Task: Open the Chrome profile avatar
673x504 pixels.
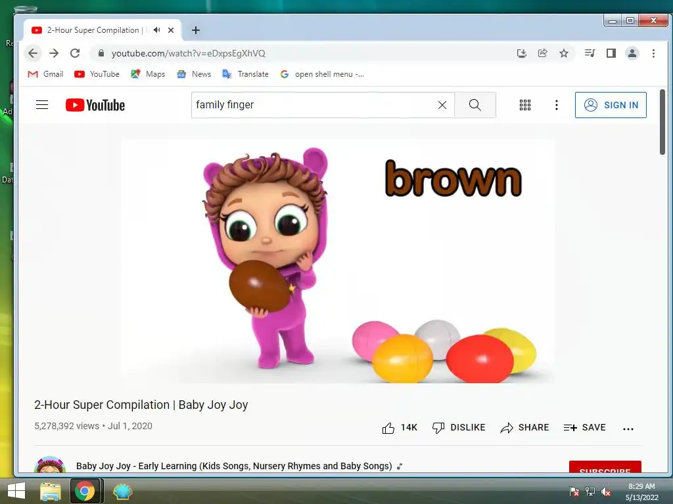Action: click(632, 53)
